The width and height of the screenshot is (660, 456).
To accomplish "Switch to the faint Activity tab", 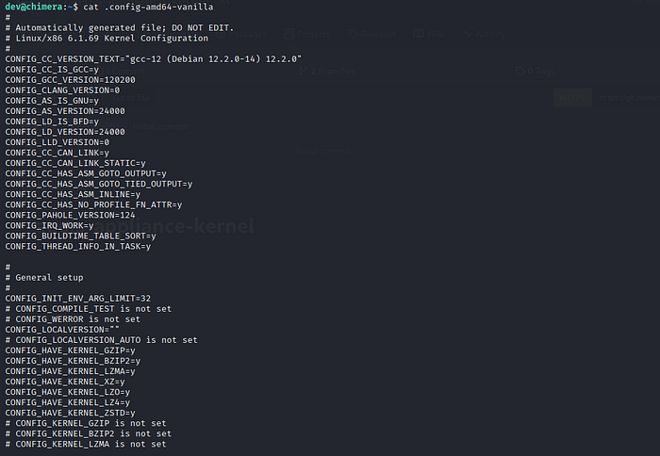I will (x=486, y=34).
